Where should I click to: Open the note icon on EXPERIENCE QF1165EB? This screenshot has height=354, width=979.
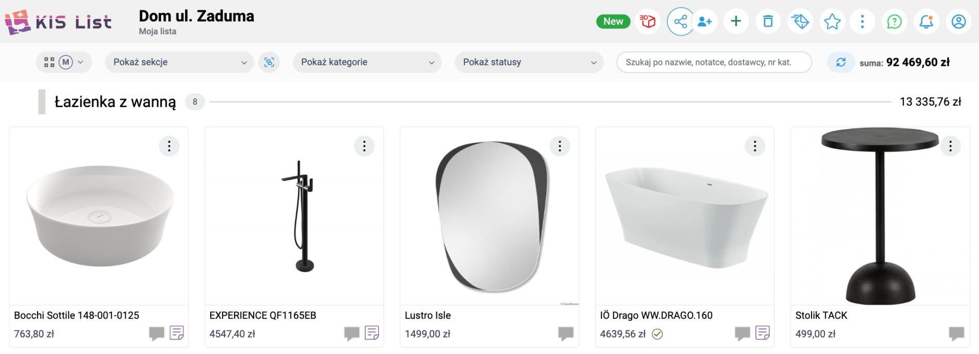[372, 333]
